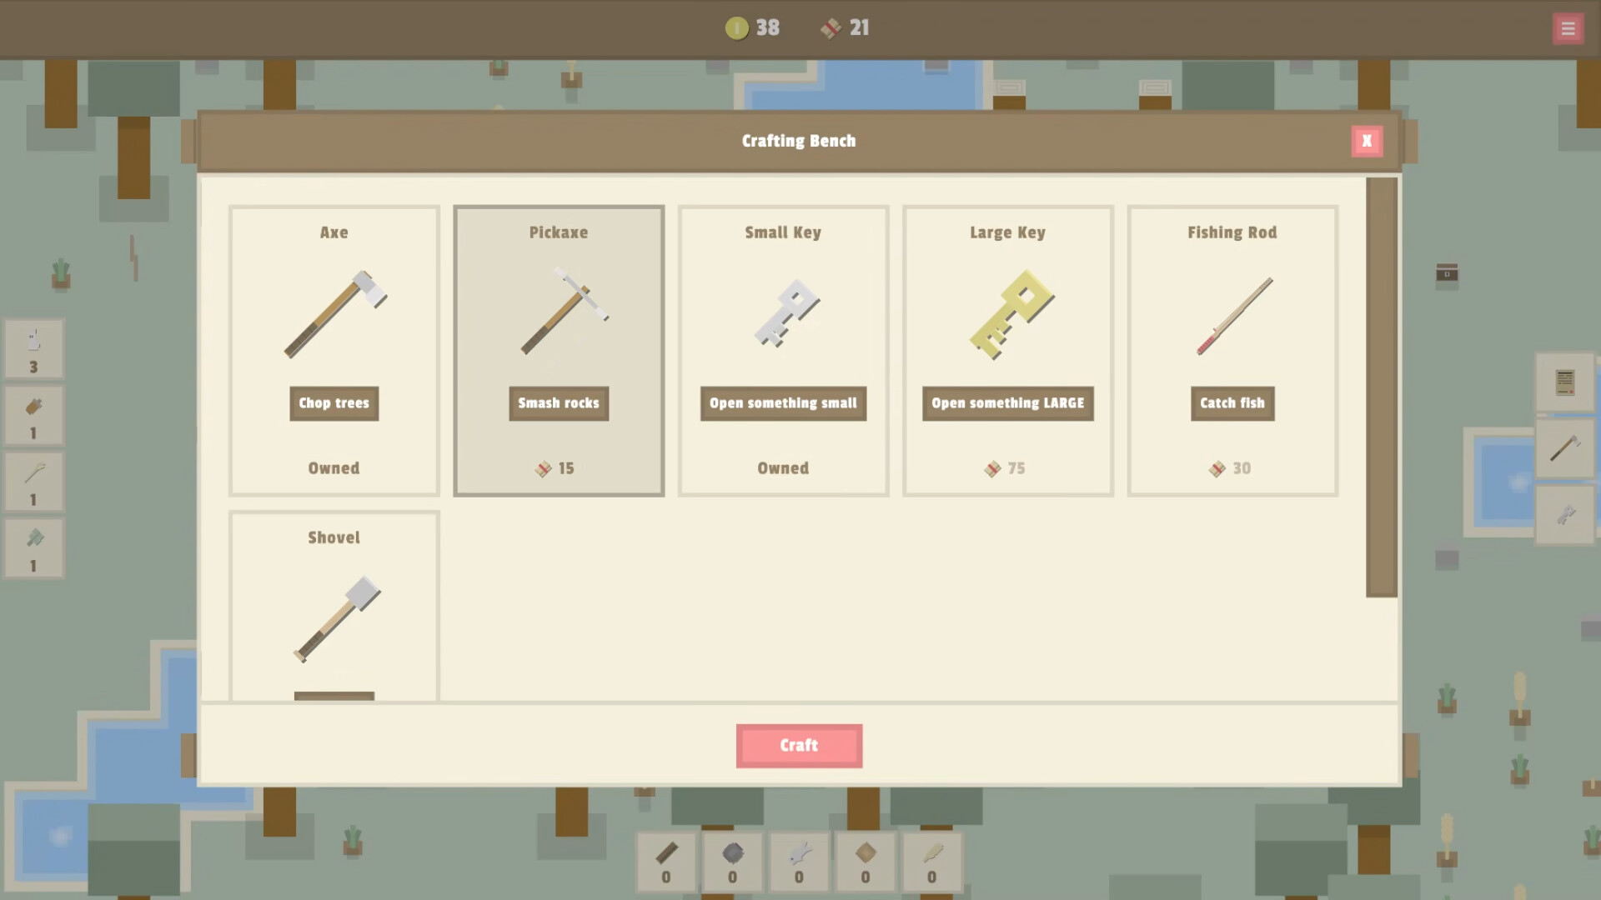This screenshot has height=900, width=1601.
Task: Click the feather slot in the bottom inventory
Action: tap(931, 862)
